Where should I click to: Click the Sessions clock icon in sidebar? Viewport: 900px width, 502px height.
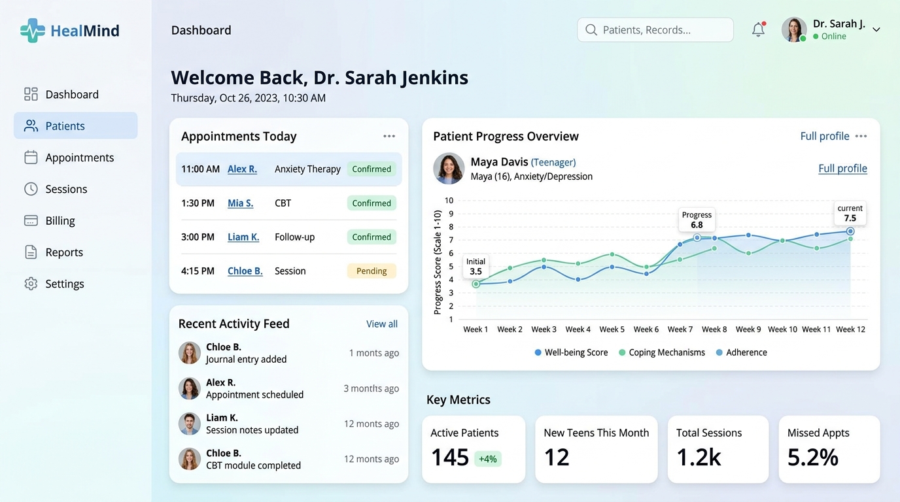point(31,189)
